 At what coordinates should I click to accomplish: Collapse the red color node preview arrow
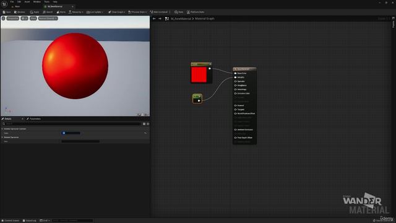click(x=210, y=64)
